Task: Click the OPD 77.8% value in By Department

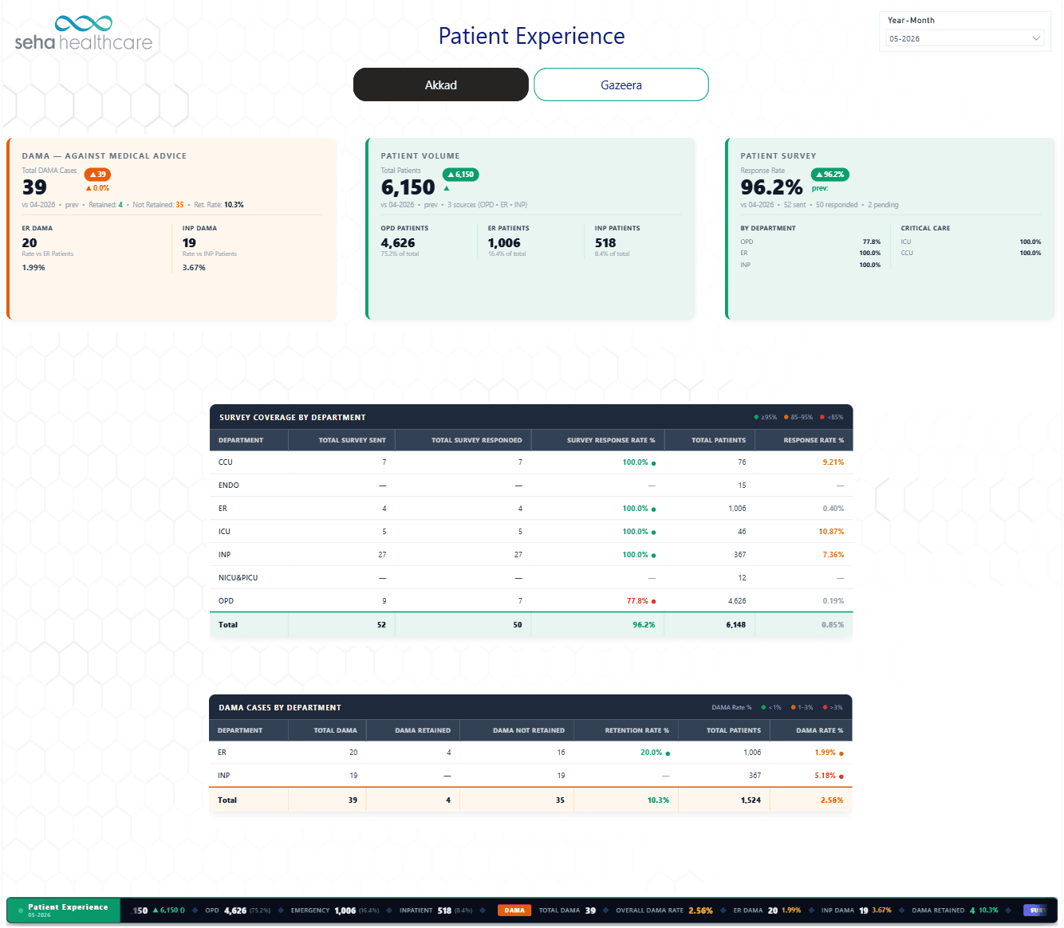Action: tap(871, 242)
